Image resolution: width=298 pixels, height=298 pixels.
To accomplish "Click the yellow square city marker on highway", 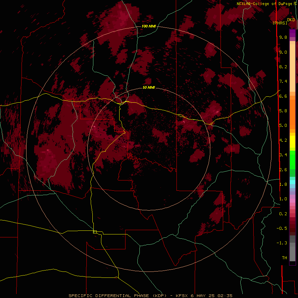I will click(95, 232).
